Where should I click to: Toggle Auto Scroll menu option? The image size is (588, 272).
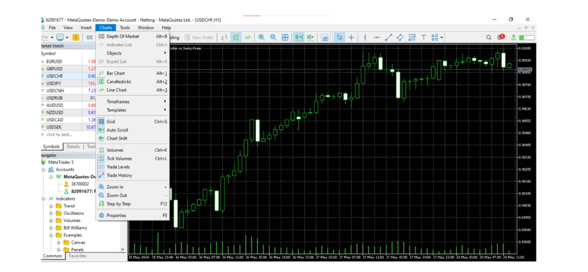click(117, 130)
